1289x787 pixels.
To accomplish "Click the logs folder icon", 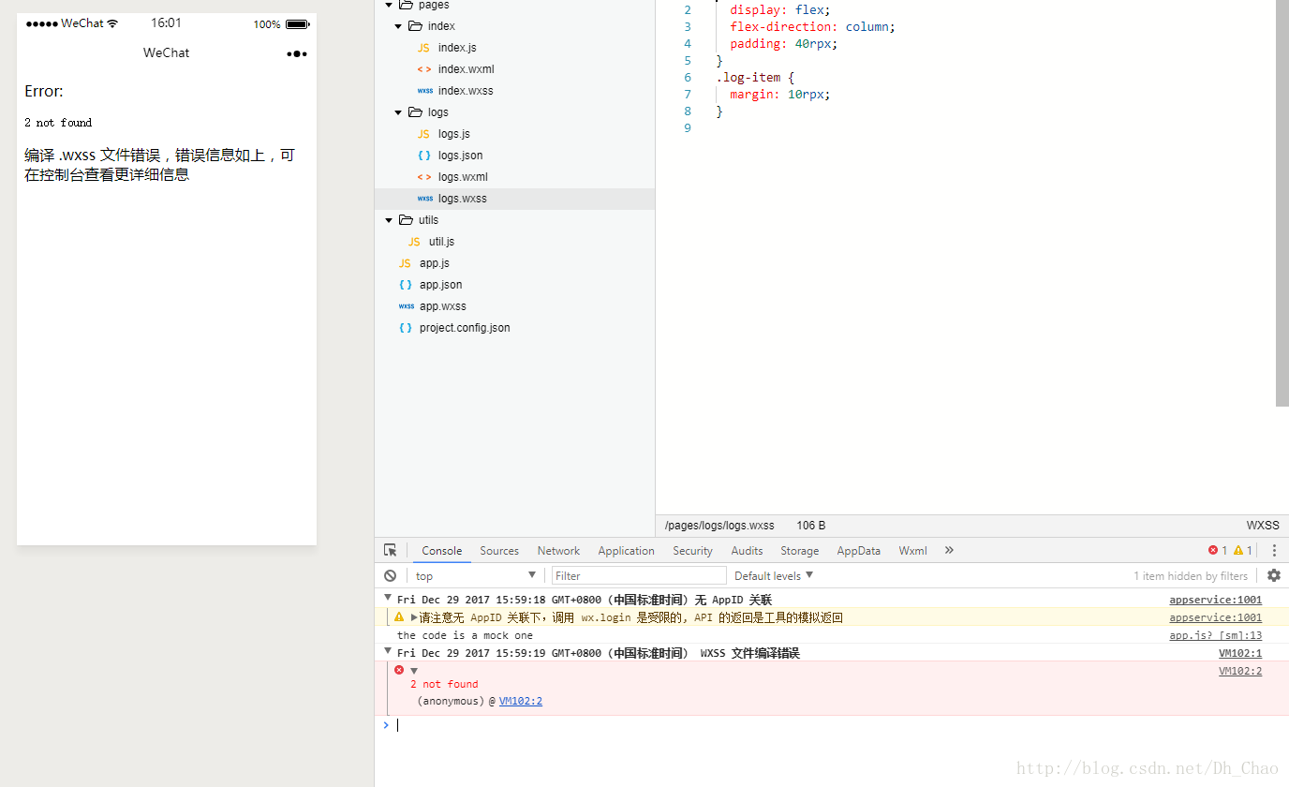I will pos(415,112).
